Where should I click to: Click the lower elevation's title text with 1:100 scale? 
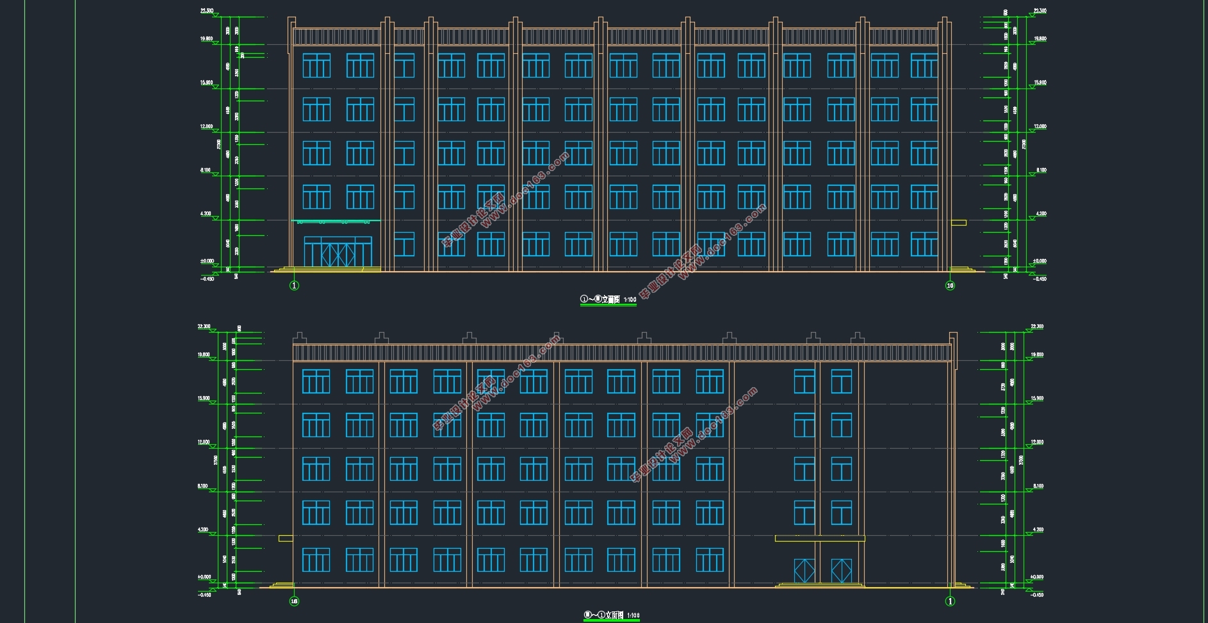[x=612, y=615]
